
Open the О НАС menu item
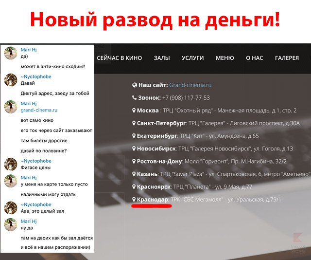(x=254, y=58)
